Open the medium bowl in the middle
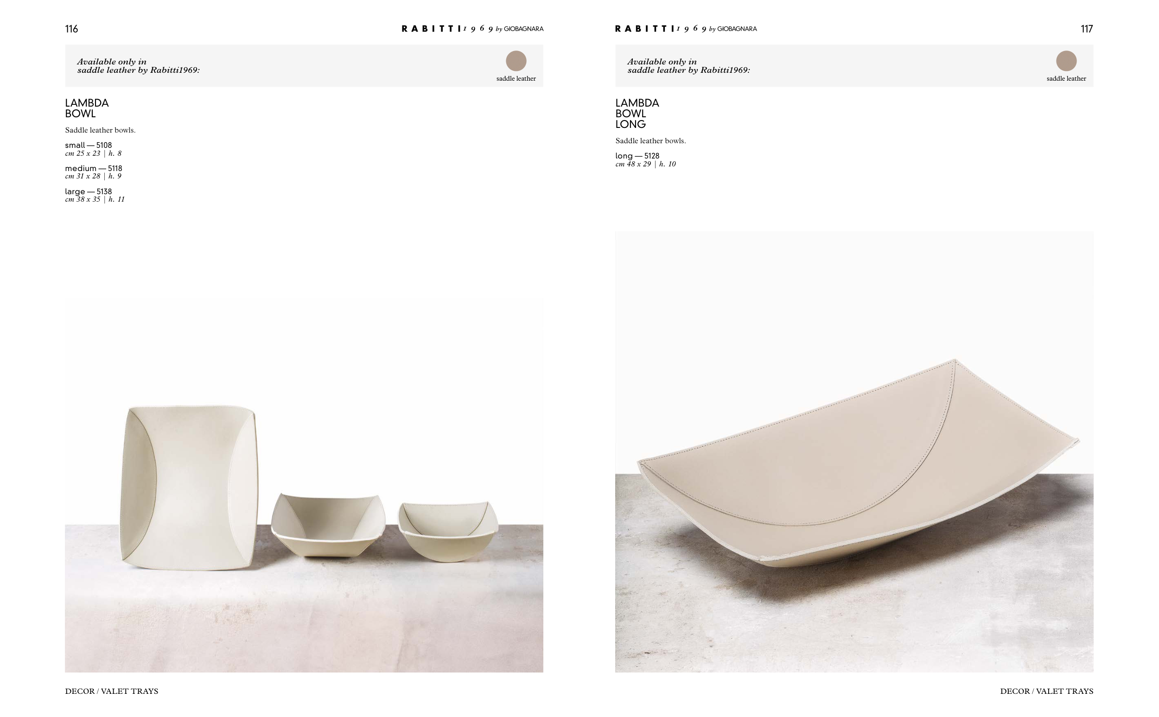Viewport: 1159px width, 717px height. coord(328,525)
